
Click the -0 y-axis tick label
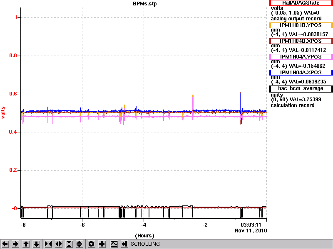coord(14,208)
